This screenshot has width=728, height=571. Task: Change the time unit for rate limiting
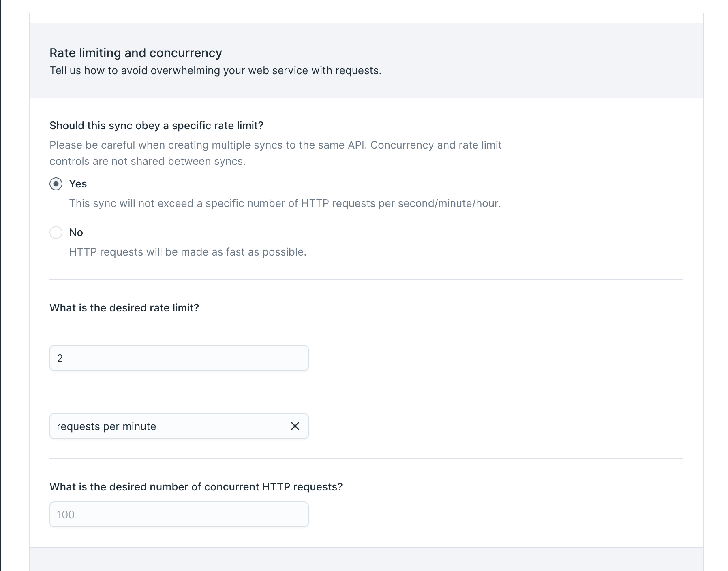click(x=162, y=426)
